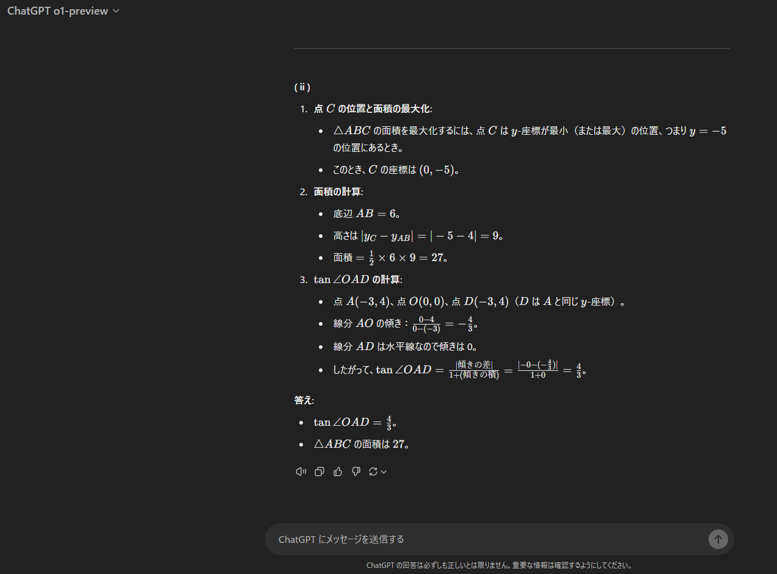777x574 pixels.
Task: Click the line '面積 = 1/2 × 6 × 9 = 27'
Action: pyautogui.click(x=391, y=258)
